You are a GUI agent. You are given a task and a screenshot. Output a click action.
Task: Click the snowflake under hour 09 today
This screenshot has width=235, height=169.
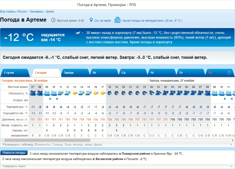(x=50, y=99)
